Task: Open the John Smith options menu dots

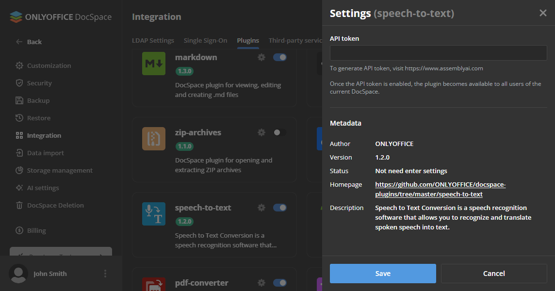Action: tap(105, 274)
